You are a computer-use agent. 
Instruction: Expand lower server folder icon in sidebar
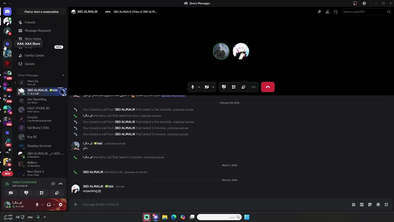pos(7,133)
